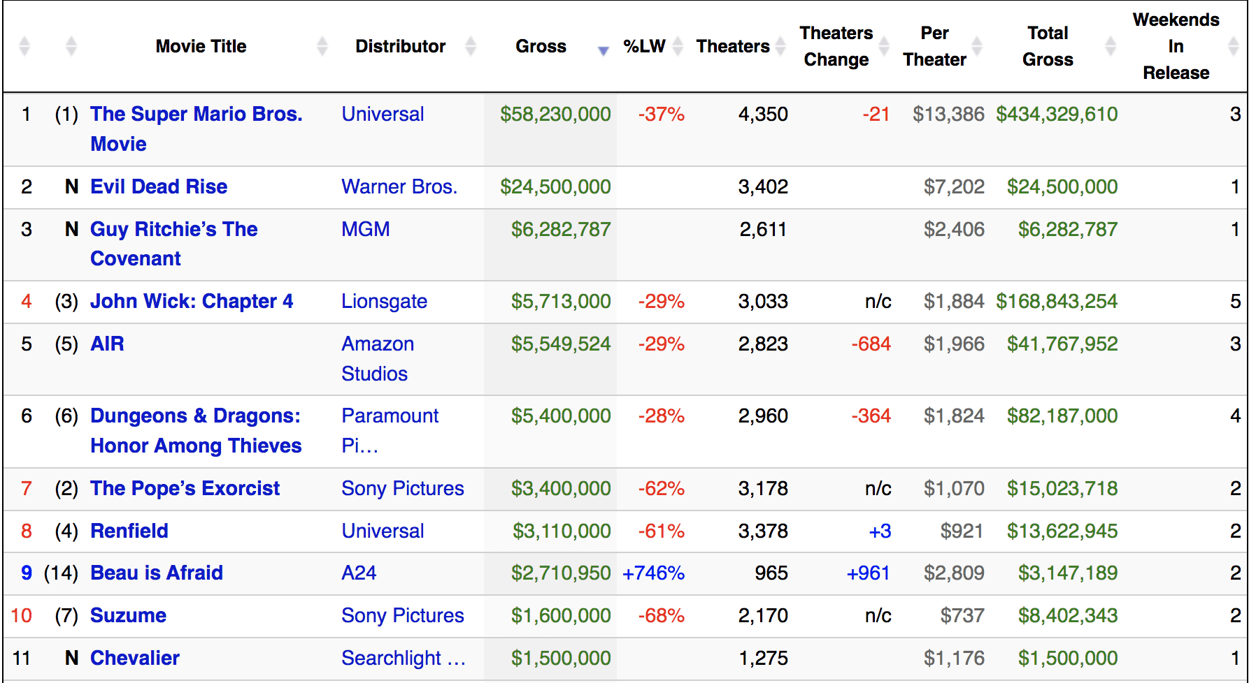Open Sony Pictures link in Pope's Exorcist row

[403, 488]
